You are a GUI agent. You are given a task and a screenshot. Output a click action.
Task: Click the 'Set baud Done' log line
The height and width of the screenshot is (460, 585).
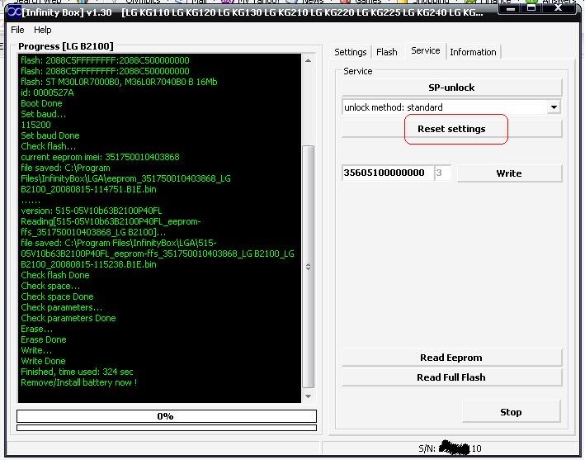tap(50, 135)
